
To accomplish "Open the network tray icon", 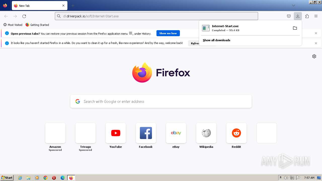I will click(x=292, y=178).
